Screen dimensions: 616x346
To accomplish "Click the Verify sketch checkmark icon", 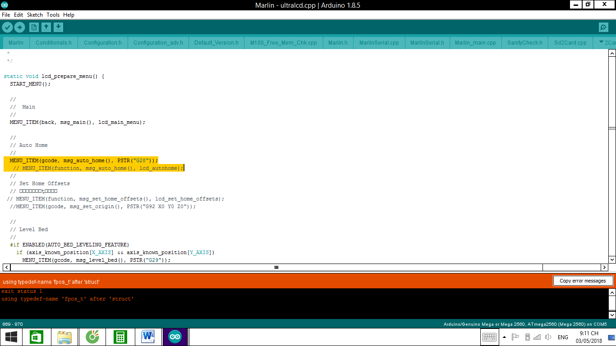I will coord(7,27).
